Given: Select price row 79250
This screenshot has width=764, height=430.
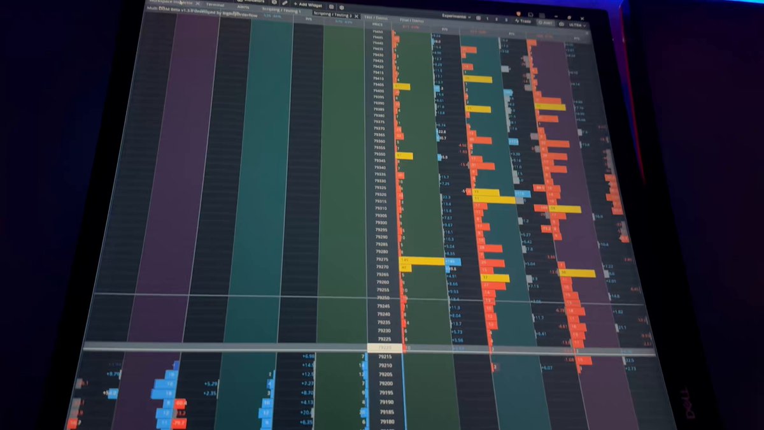Looking at the screenshot, I should point(383,298).
